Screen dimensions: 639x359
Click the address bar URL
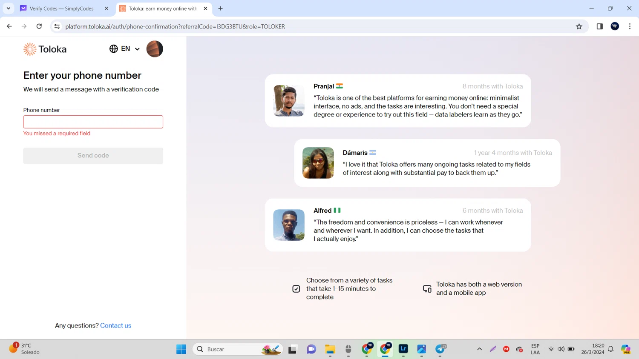(175, 26)
